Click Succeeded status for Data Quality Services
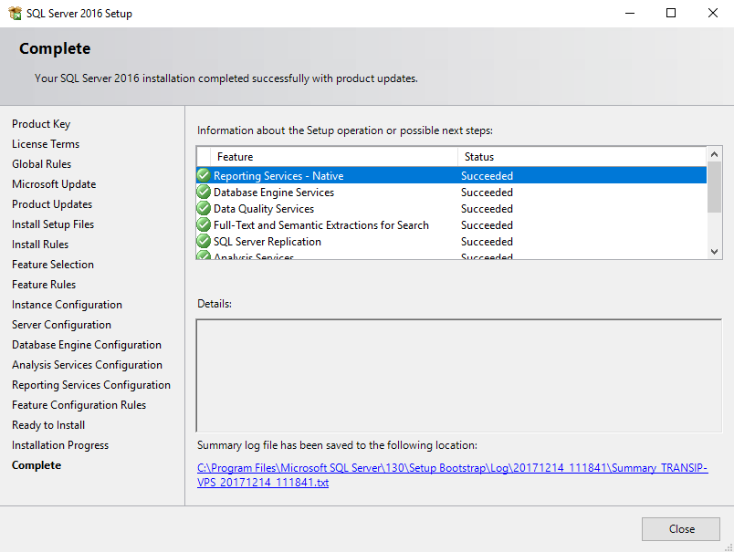The image size is (734, 552). pos(487,209)
